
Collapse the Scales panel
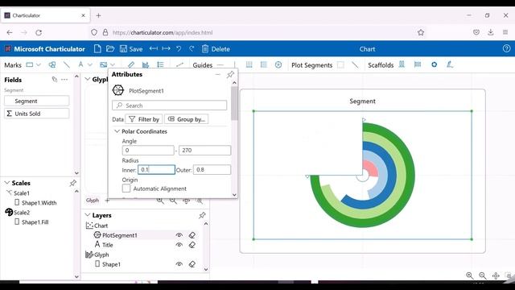(7, 183)
